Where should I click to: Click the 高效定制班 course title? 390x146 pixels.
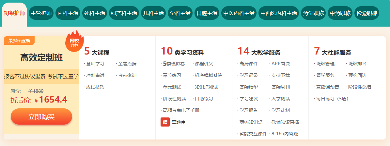tap(41, 58)
